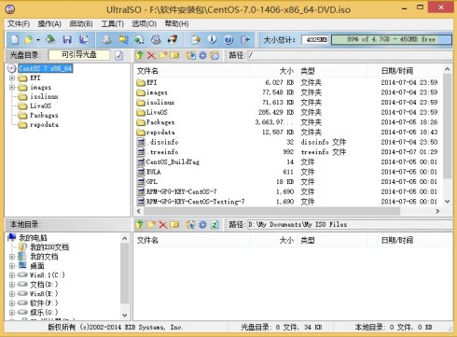Click the 89% of 4.7GB capacity bar
The height and width of the screenshot is (337, 457).
[x=392, y=39]
